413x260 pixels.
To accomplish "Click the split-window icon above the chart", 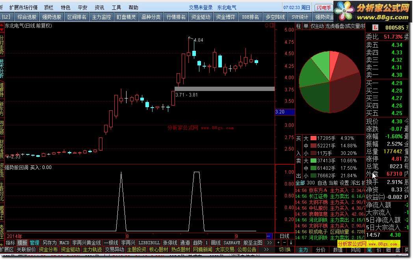I will (272, 25).
